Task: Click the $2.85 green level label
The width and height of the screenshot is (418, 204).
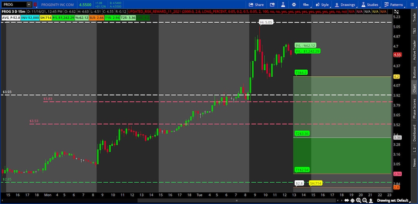Action: coord(7,179)
